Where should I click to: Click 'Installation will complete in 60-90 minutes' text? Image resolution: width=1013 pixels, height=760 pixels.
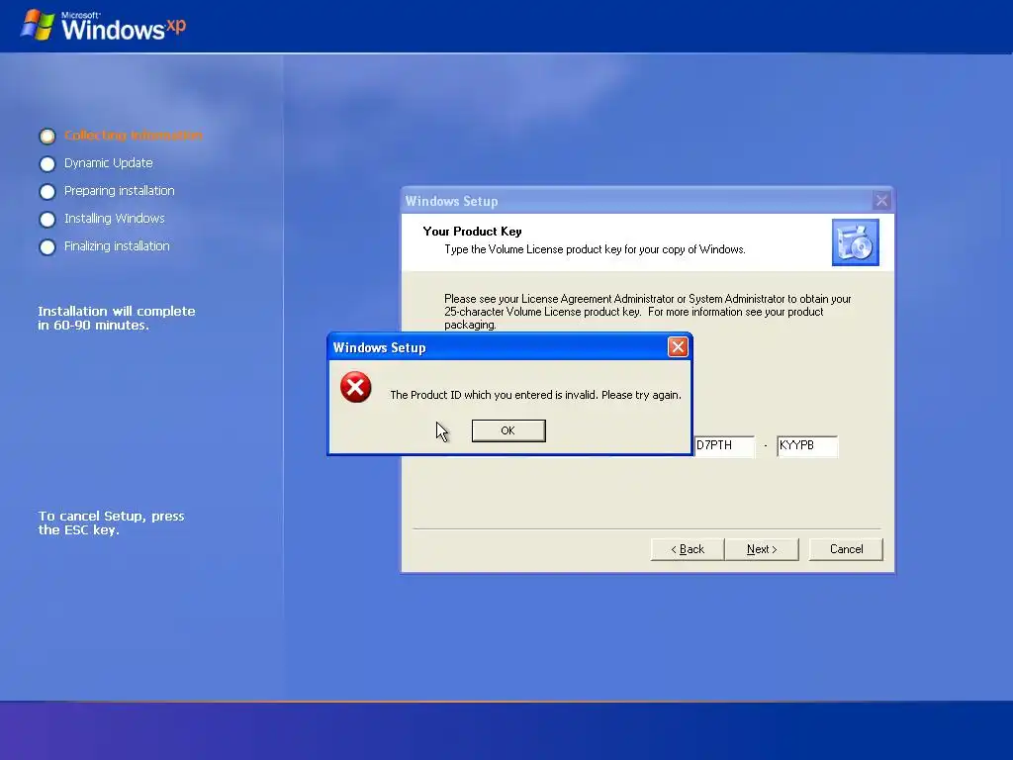pyautogui.click(x=117, y=318)
